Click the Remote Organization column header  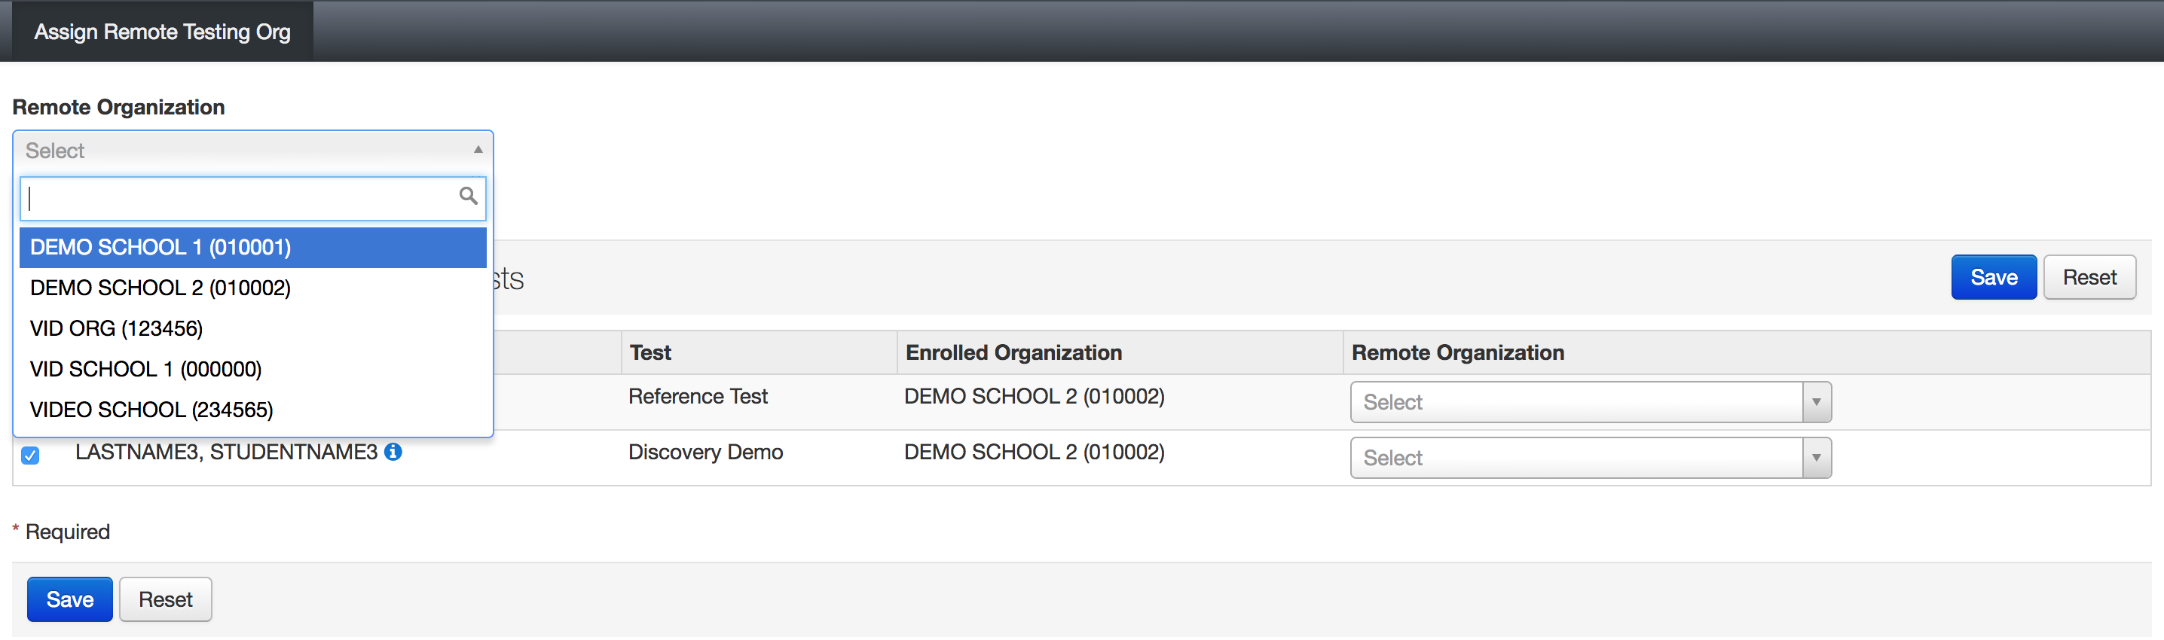pyautogui.click(x=1457, y=353)
